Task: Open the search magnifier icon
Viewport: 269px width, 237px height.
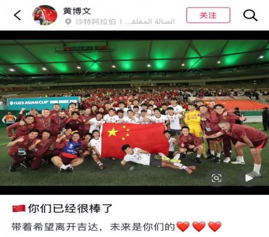Action: (x=250, y=15)
